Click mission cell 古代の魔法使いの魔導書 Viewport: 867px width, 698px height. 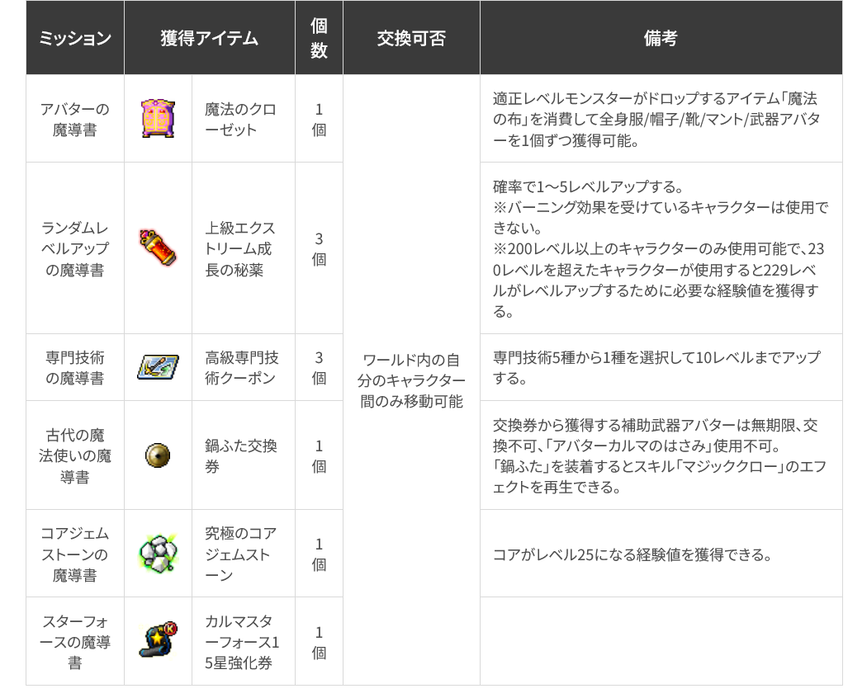pos(74,456)
